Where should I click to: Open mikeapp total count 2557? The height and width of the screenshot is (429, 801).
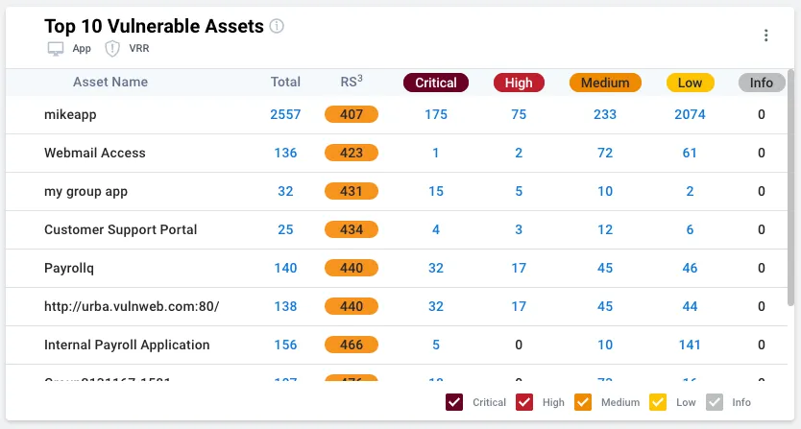click(x=285, y=114)
